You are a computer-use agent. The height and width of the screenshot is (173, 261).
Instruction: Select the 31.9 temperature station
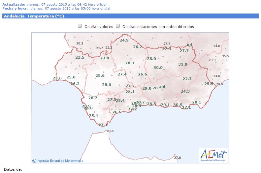(x=182, y=64)
